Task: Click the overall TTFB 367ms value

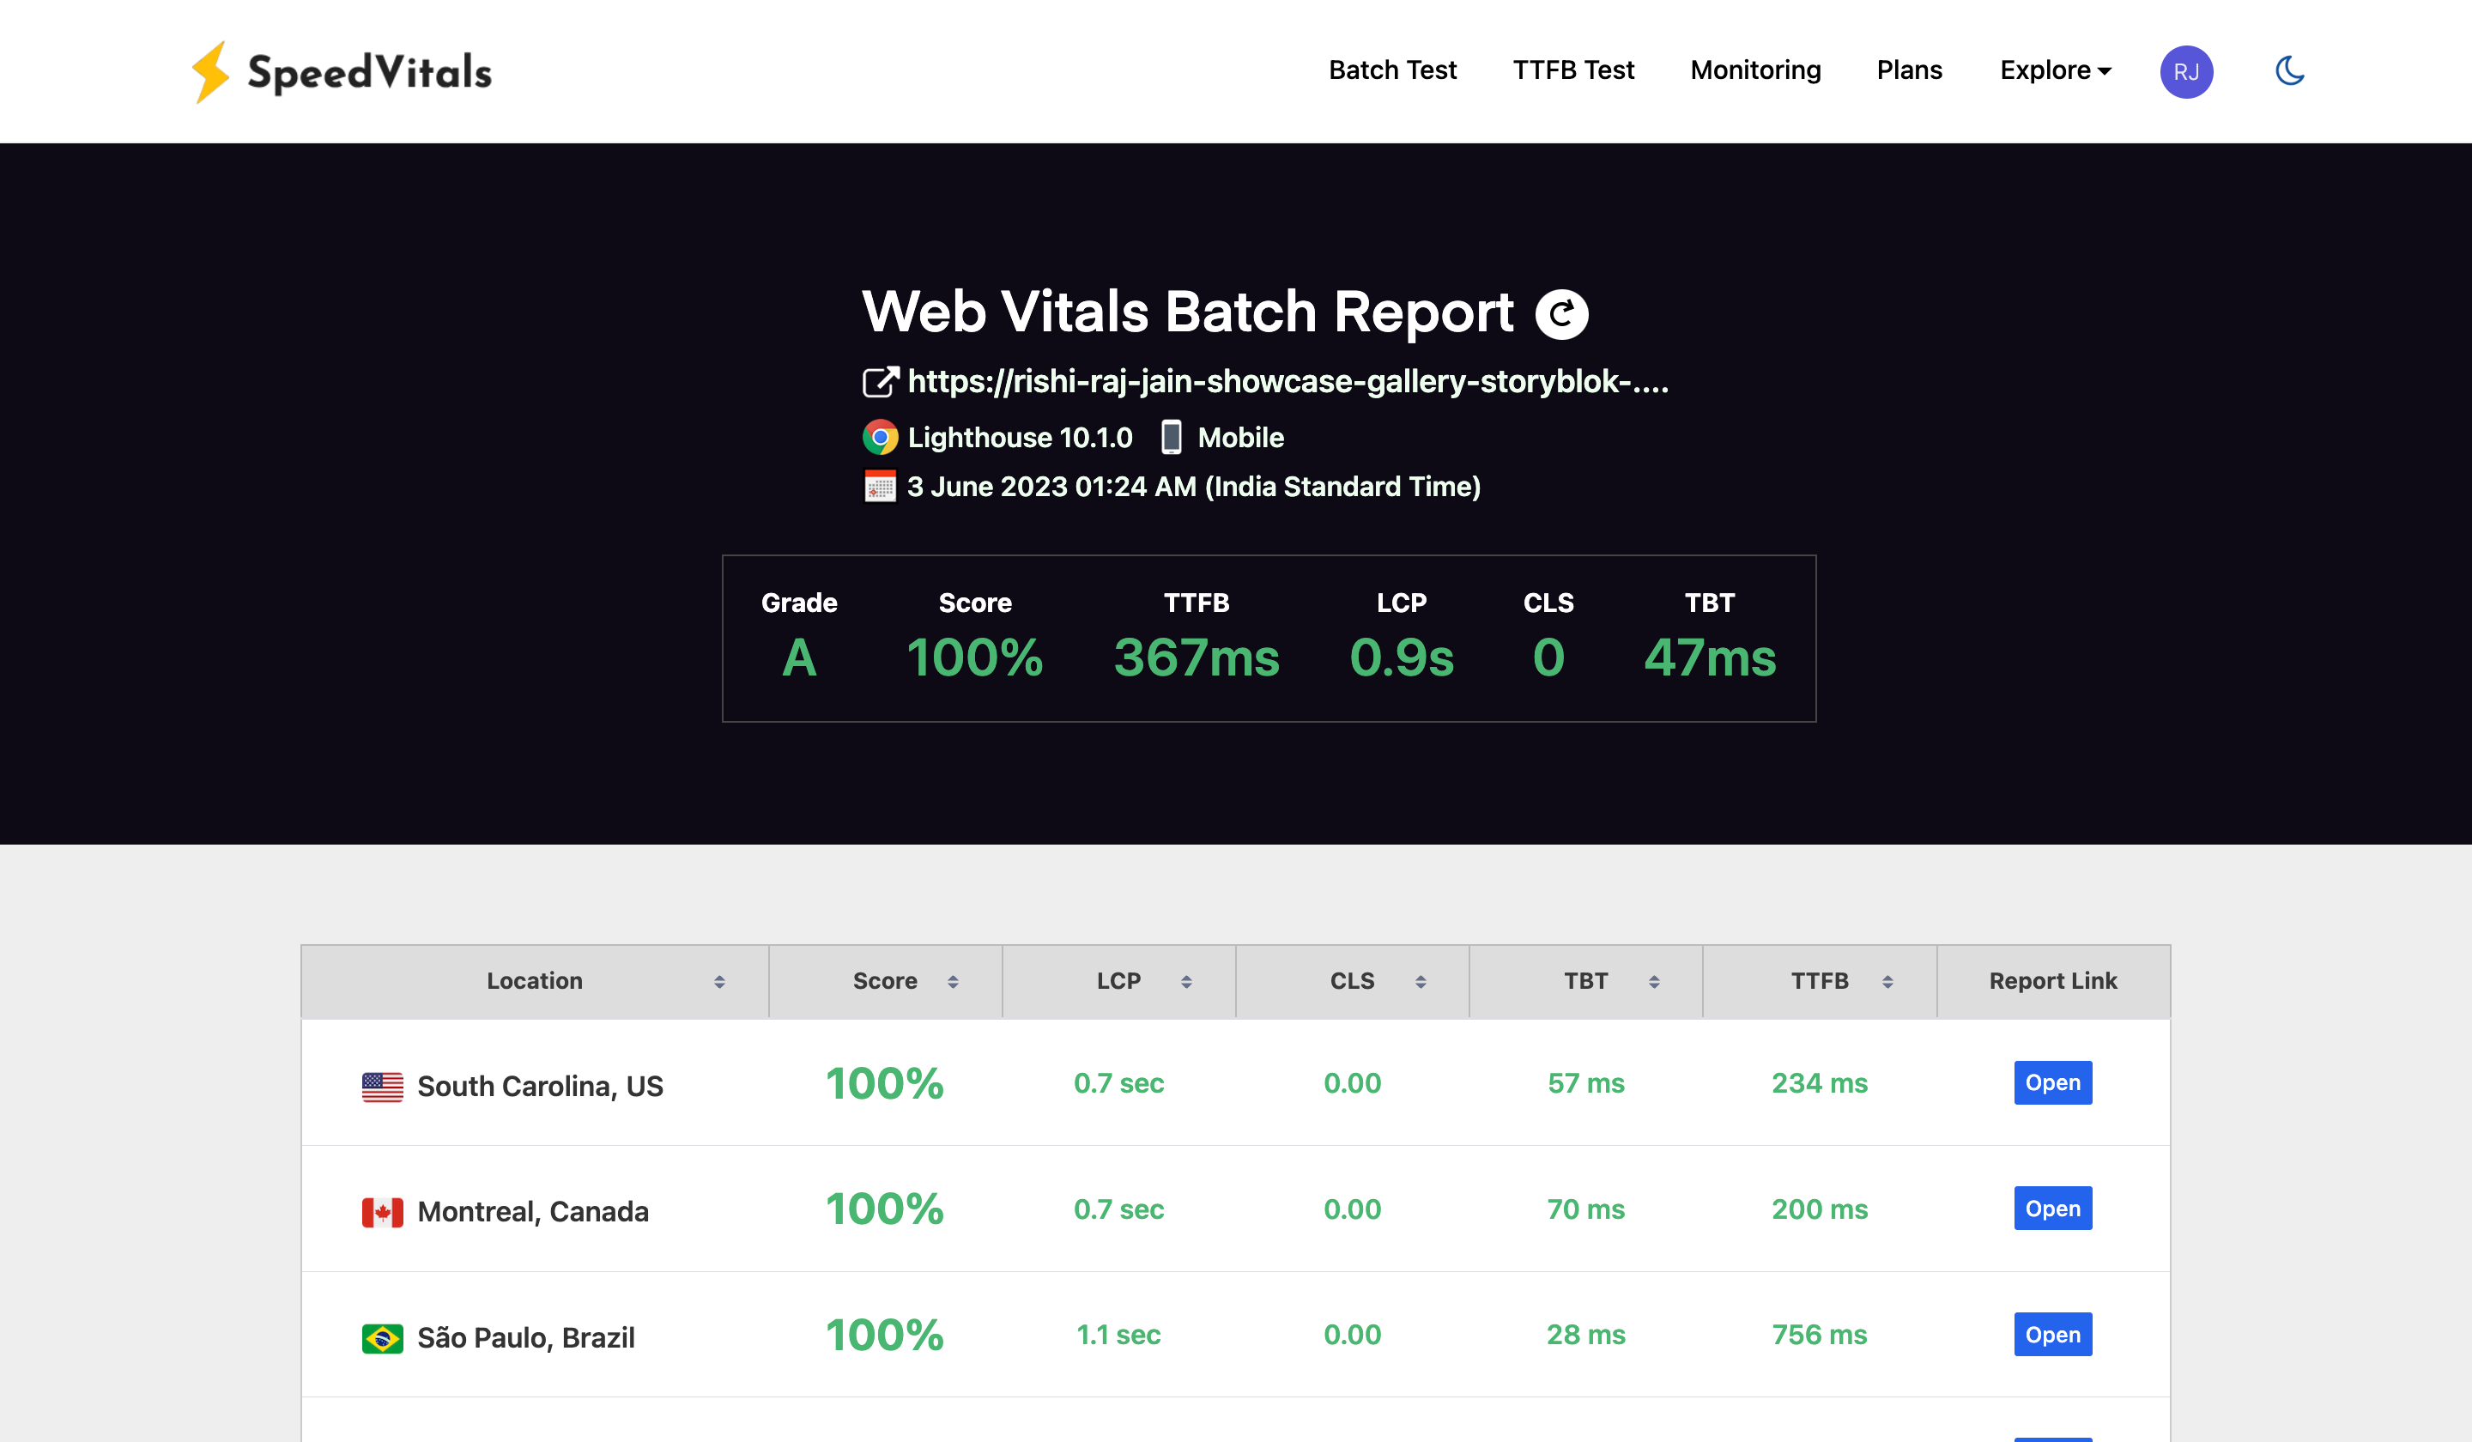Action: [x=1196, y=657]
